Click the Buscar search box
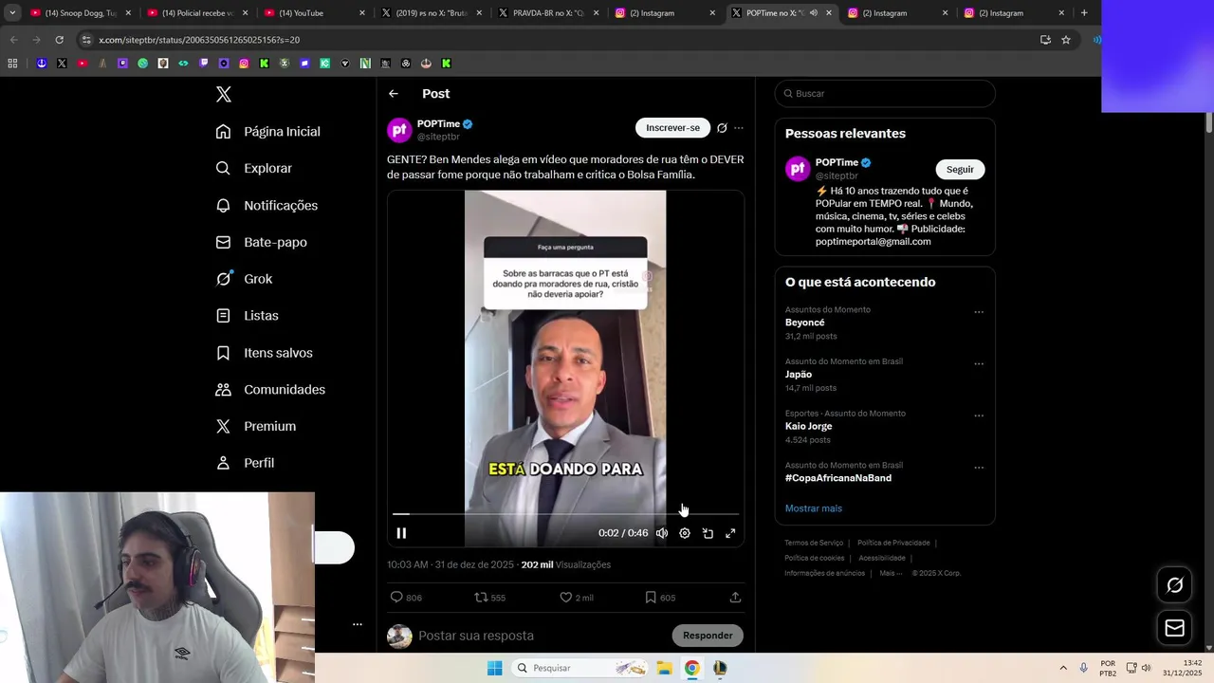This screenshot has width=1214, height=683. pyautogui.click(x=885, y=94)
